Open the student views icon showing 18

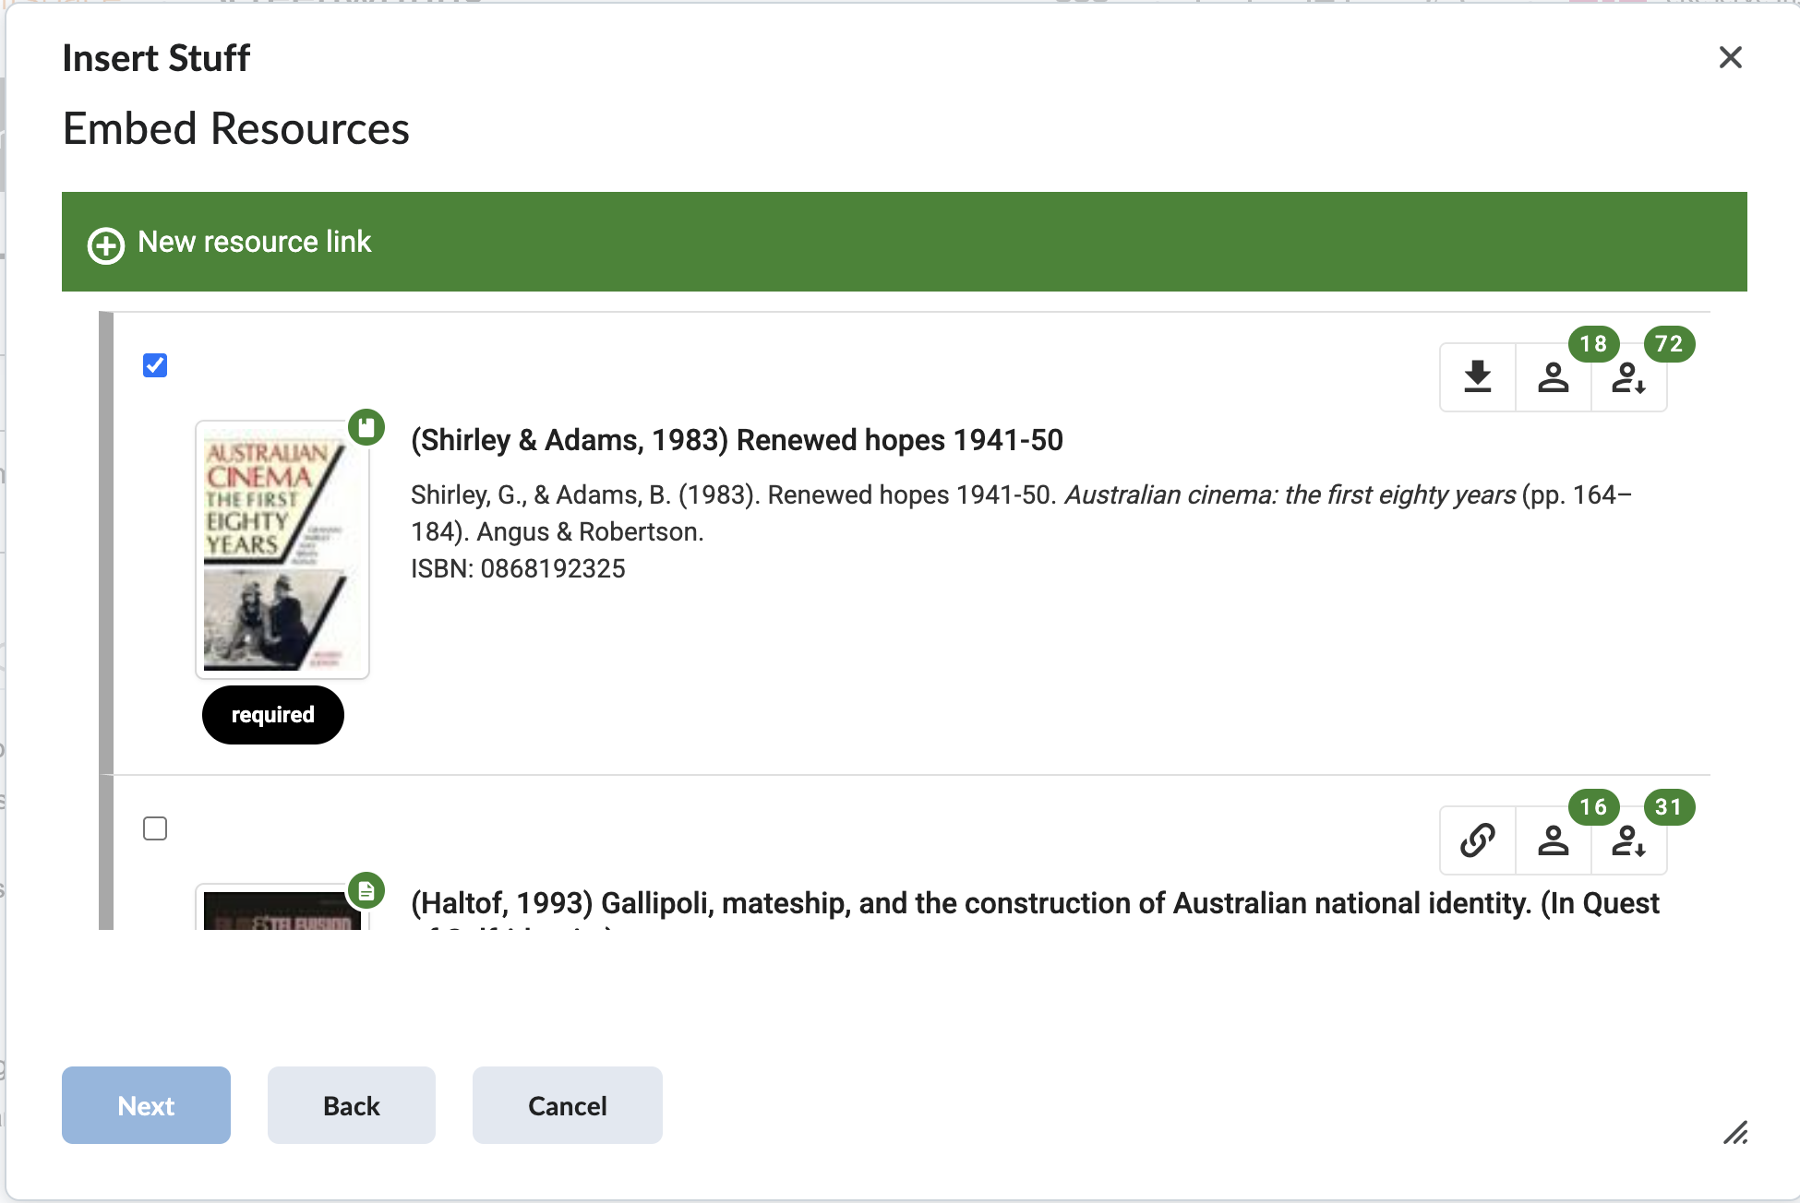[1553, 376]
